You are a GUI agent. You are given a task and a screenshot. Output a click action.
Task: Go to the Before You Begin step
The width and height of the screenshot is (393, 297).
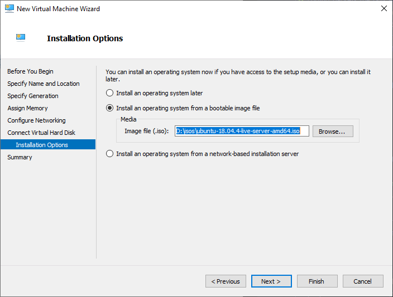point(30,71)
